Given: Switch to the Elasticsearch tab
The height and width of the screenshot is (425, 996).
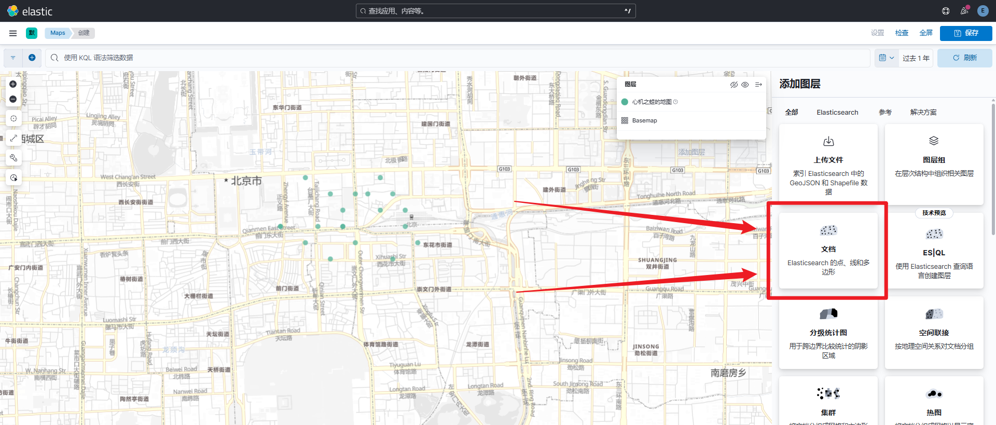Looking at the screenshot, I should (837, 112).
